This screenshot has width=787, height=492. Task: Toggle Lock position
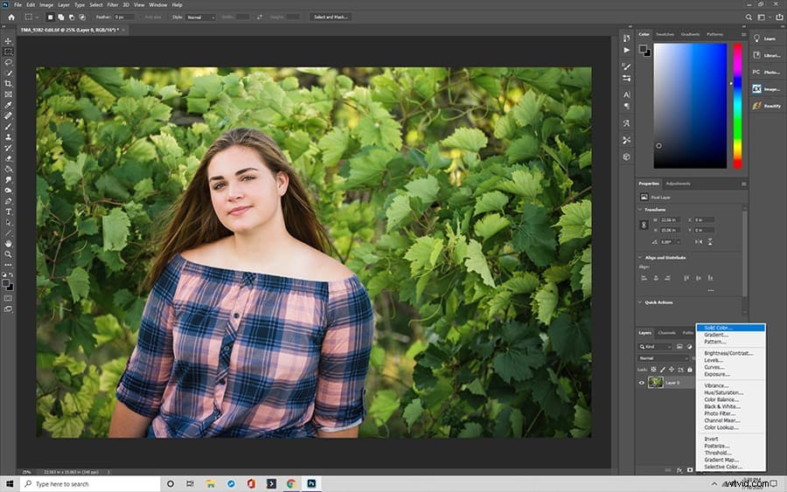(672, 370)
